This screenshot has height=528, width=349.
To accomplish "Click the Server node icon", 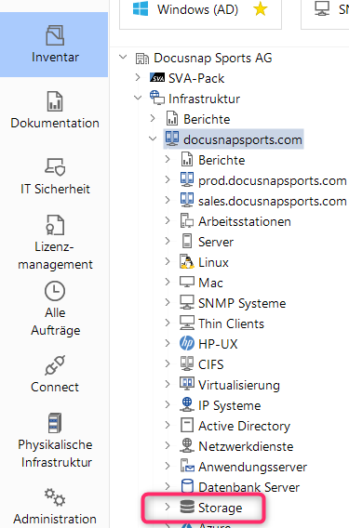I will [187, 241].
